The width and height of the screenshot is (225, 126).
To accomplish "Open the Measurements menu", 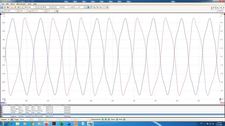I will [21, 4].
